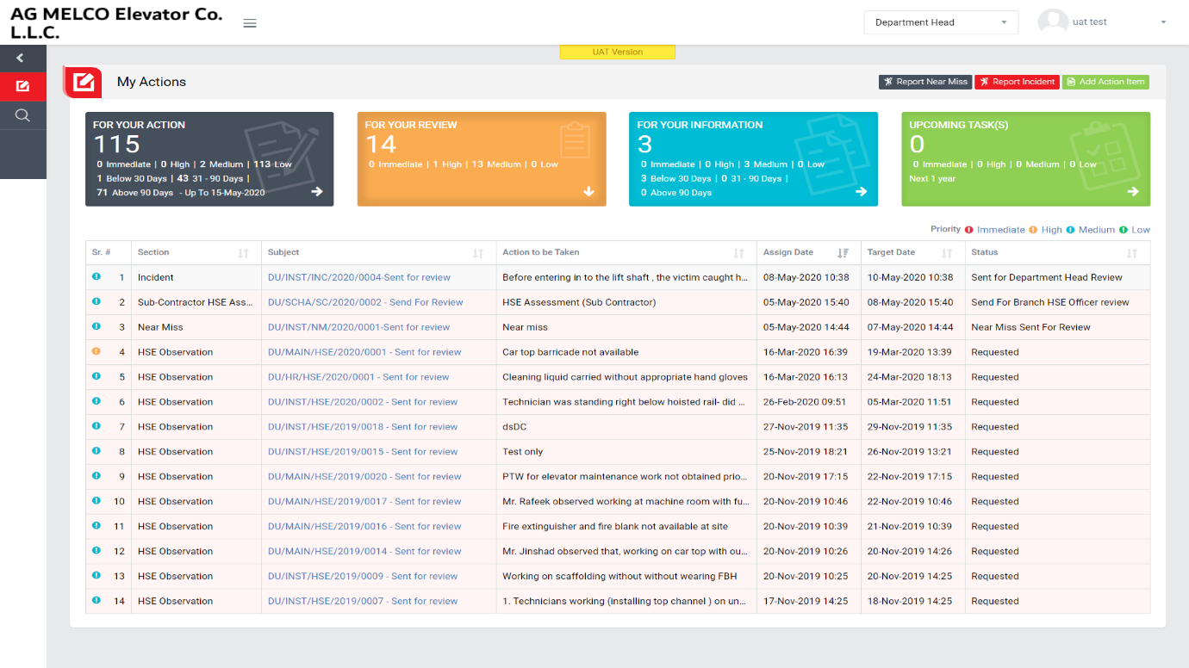This screenshot has height=668, width=1189.
Task: Click 'Send For Branch HSE Officer review' status
Action: click(1050, 302)
